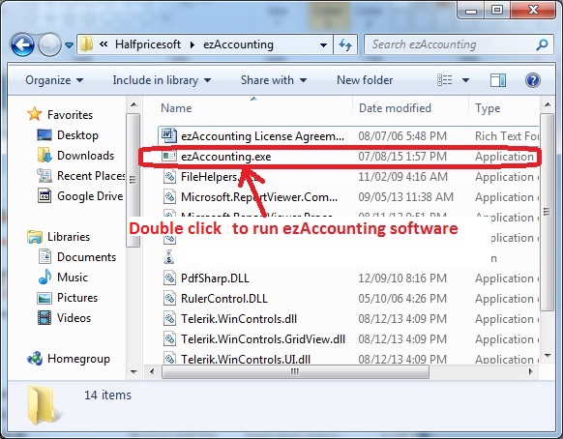Click the Homegroup icon in the sidebar
The width and height of the screenshot is (563, 439).
[x=35, y=358]
